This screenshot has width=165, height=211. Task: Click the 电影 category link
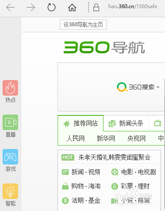click(127, 172)
